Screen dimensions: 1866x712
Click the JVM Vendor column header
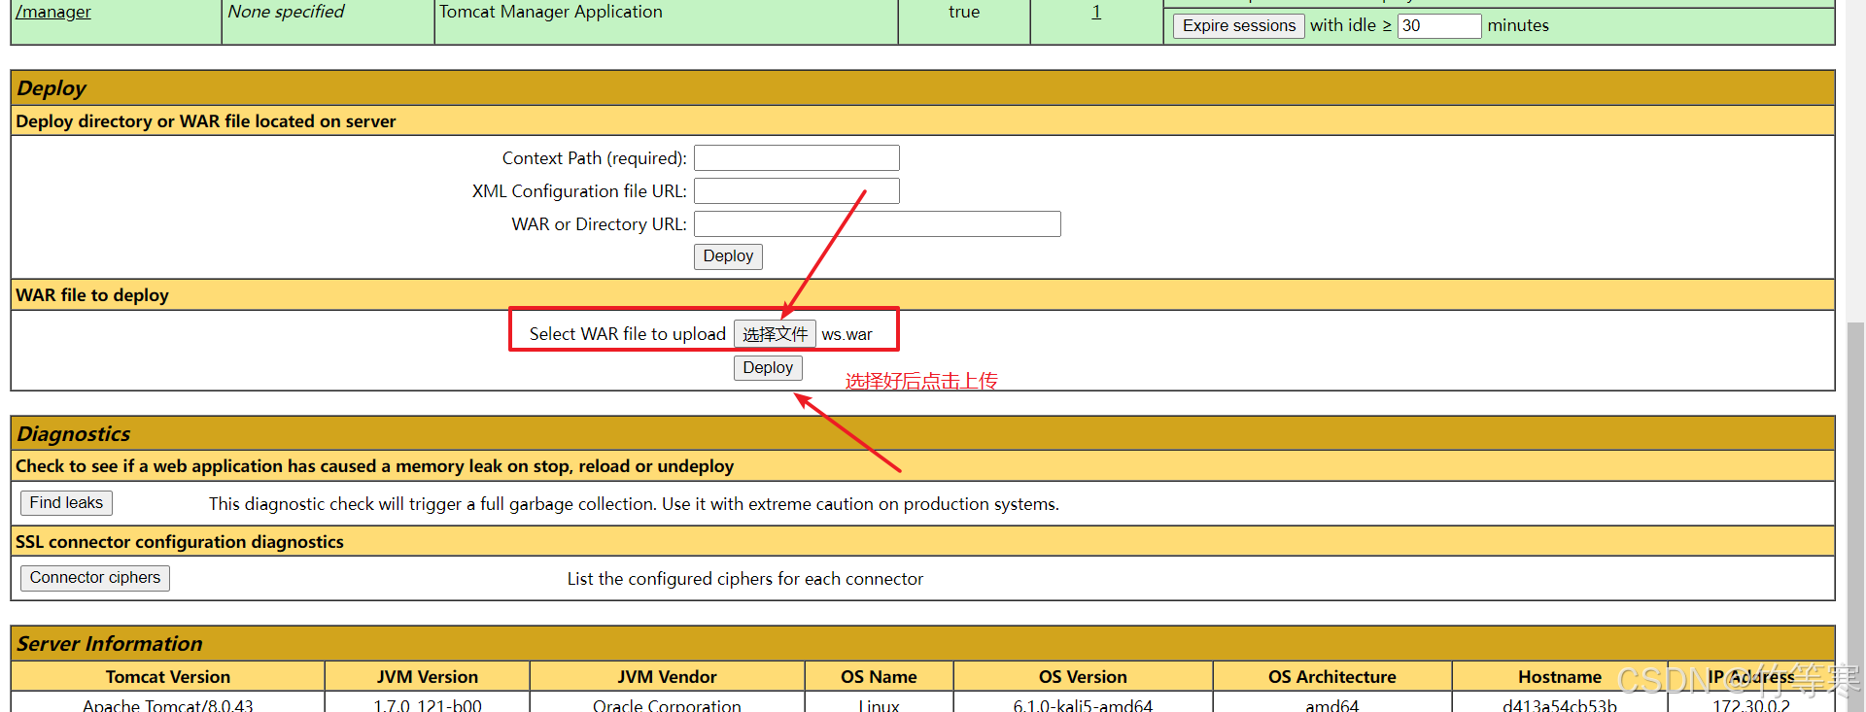pyautogui.click(x=668, y=677)
